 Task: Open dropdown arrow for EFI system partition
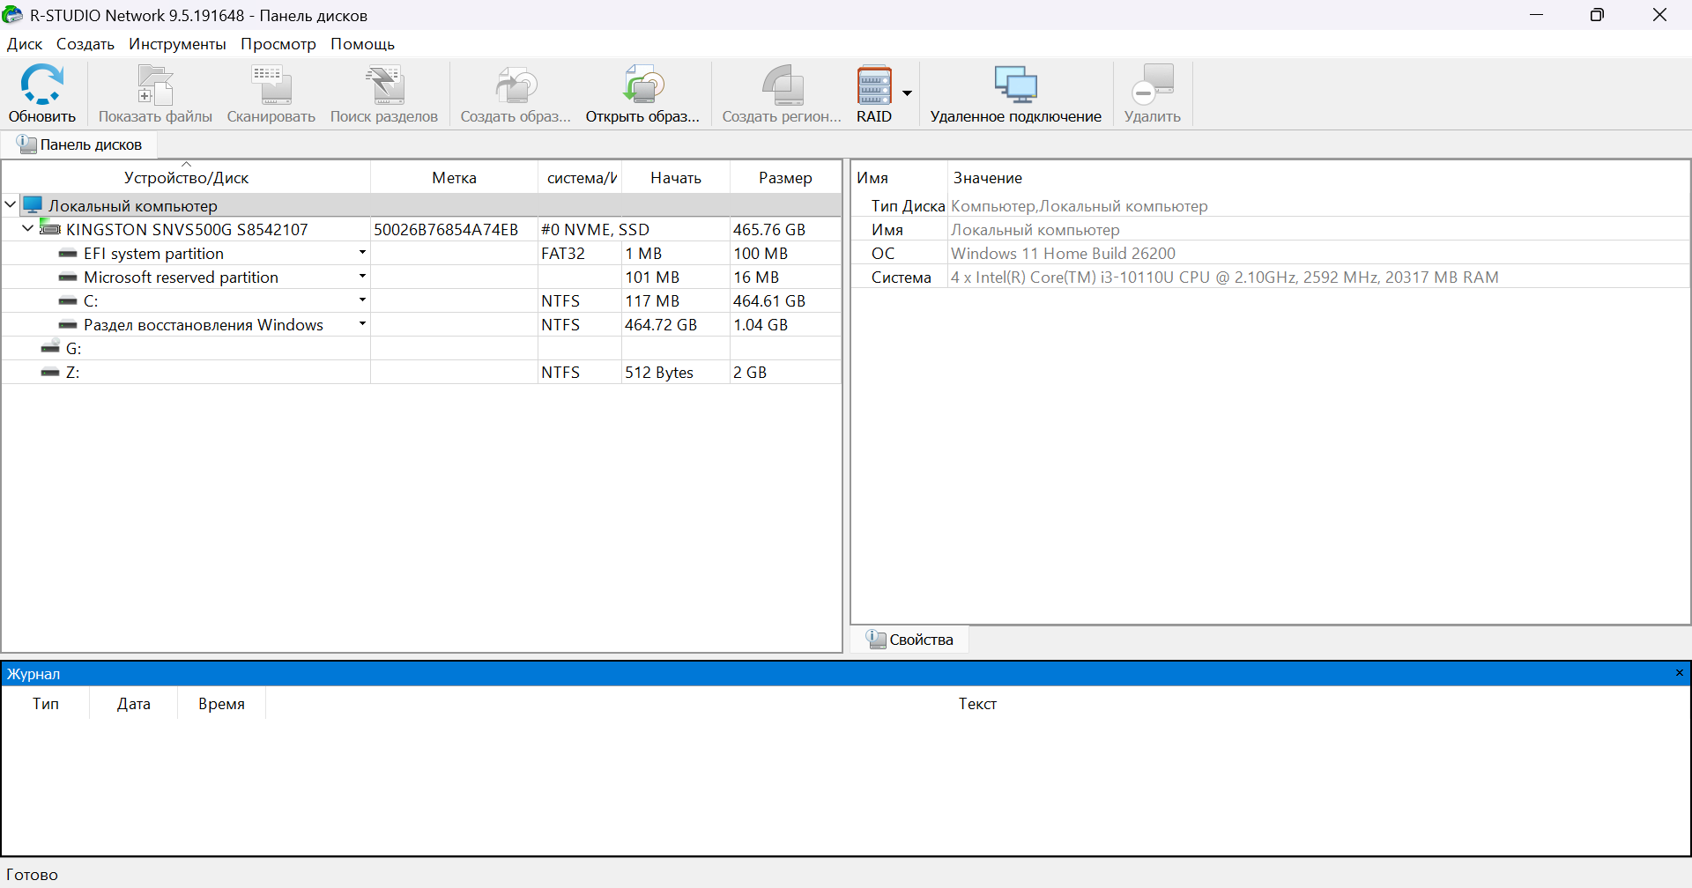click(362, 253)
